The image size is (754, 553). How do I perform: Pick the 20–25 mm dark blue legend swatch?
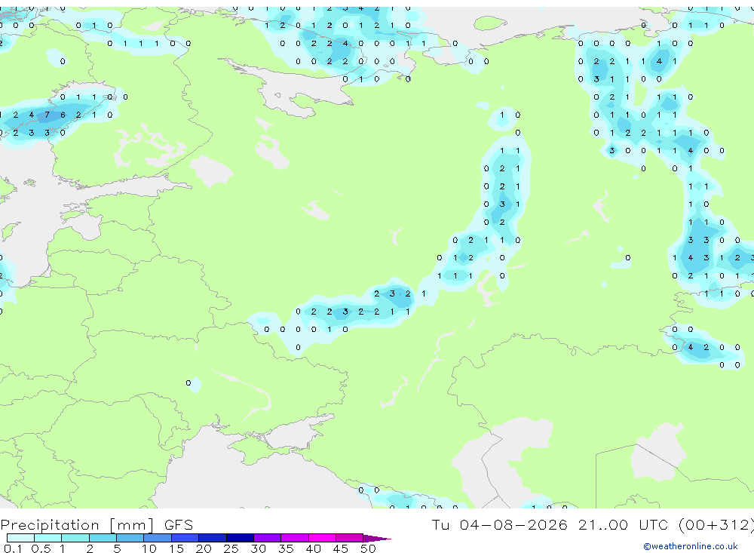[x=212, y=538]
